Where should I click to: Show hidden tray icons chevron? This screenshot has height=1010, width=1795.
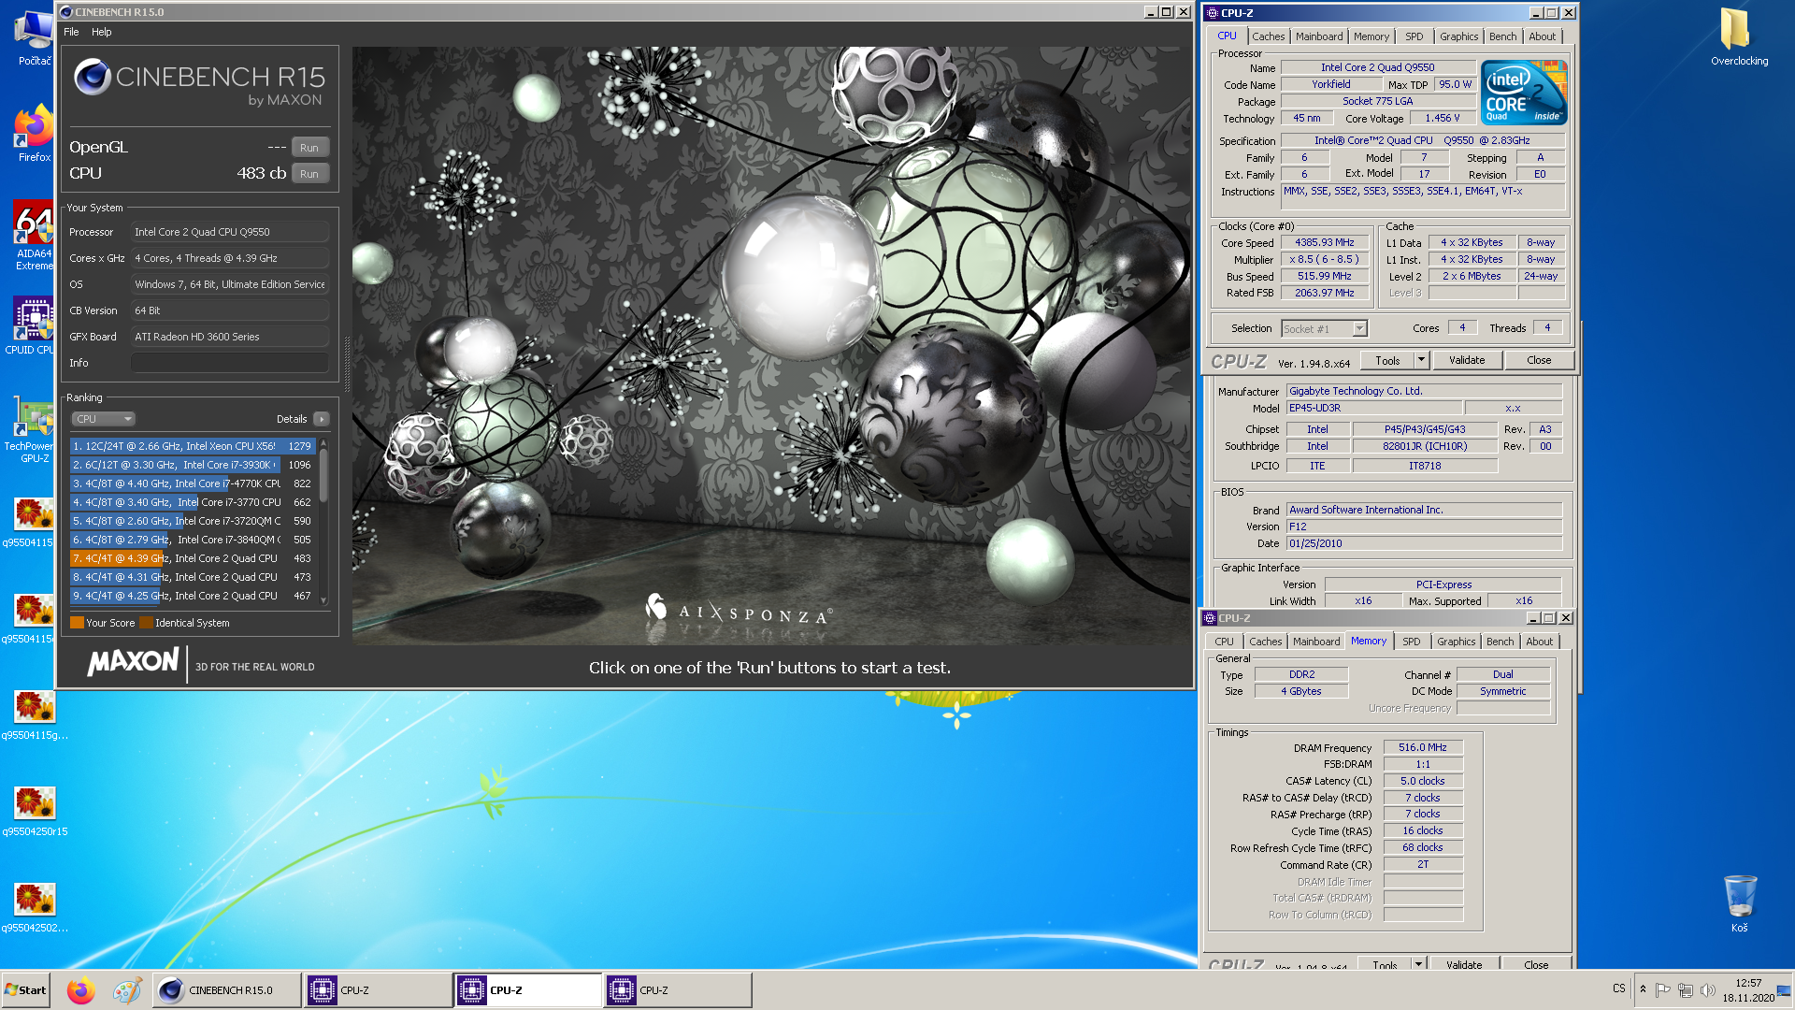click(x=1643, y=989)
